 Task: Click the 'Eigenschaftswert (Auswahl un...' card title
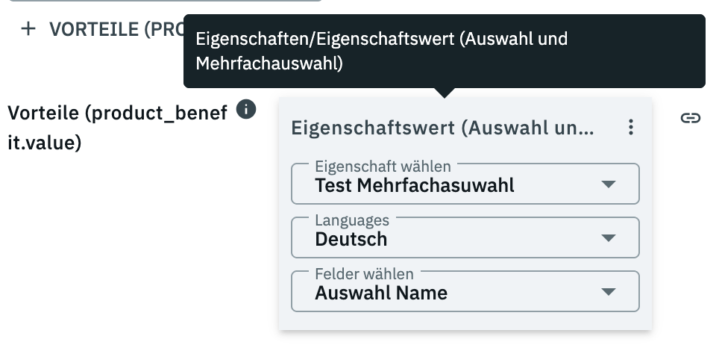443,128
